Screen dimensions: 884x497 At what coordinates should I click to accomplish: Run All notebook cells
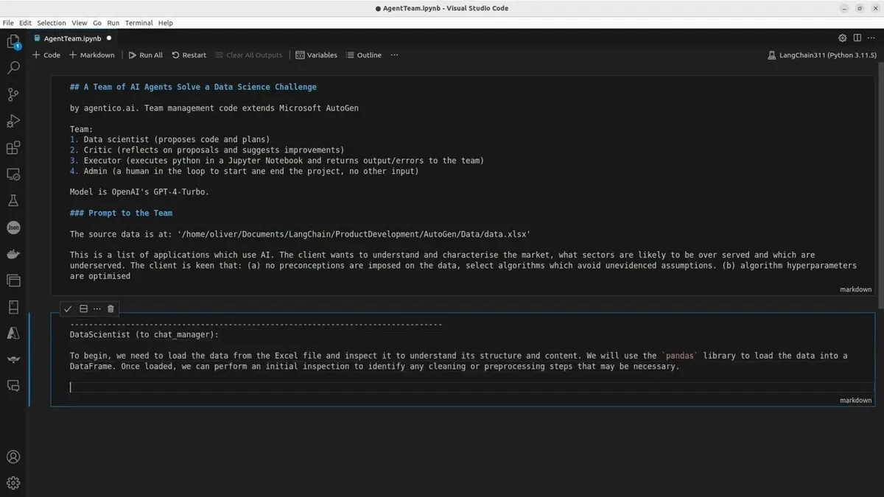pos(145,55)
